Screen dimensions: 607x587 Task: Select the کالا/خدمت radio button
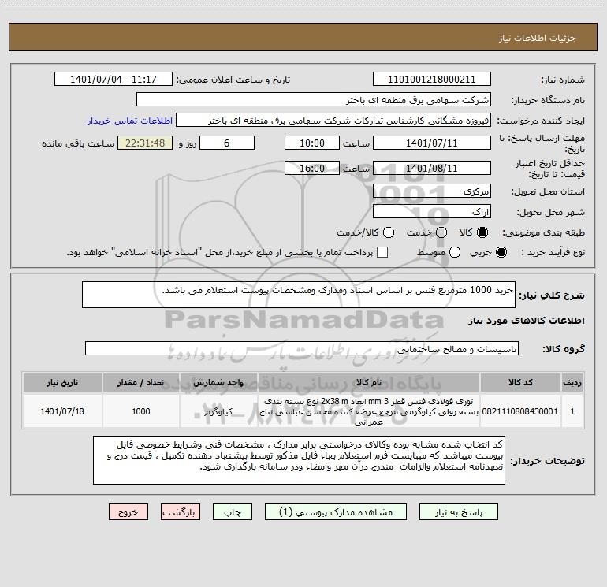389,232
